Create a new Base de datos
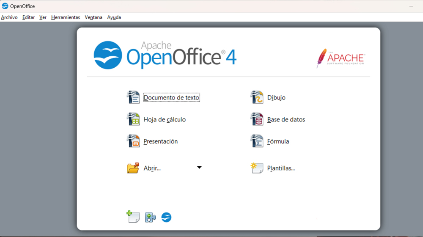423x237 pixels. point(286,119)
